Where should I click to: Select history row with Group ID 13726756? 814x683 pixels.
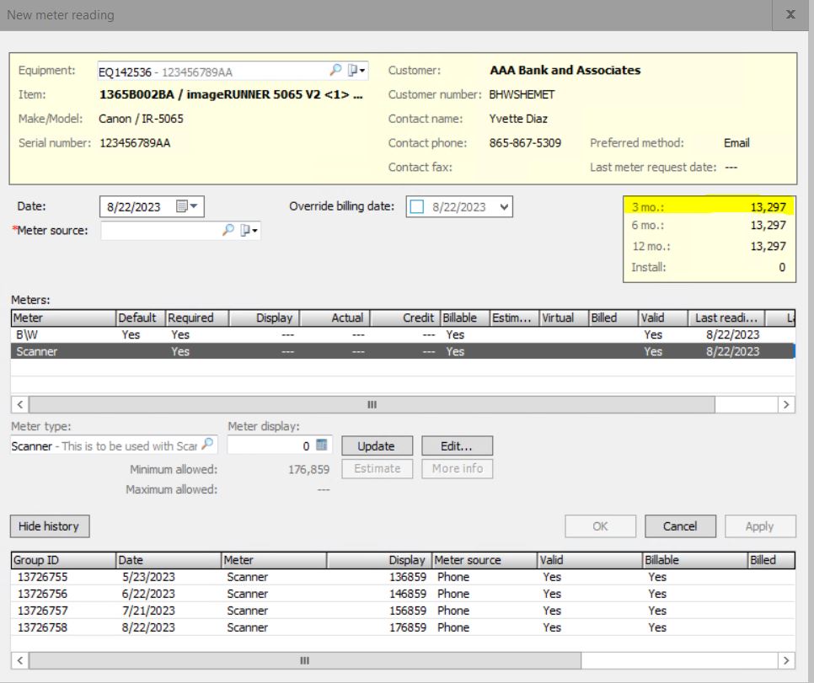point(402,594)
